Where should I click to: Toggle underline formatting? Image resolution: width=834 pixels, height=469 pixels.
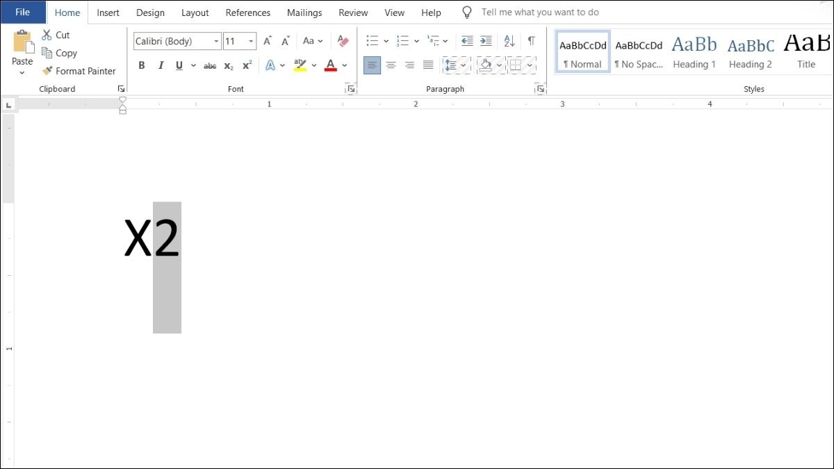179,66
